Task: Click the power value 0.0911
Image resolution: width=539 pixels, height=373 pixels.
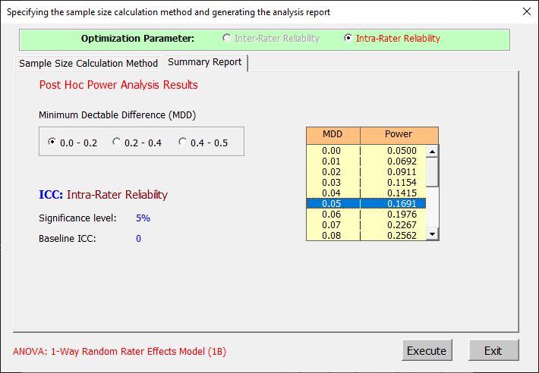Action: (x=402, y=172)
